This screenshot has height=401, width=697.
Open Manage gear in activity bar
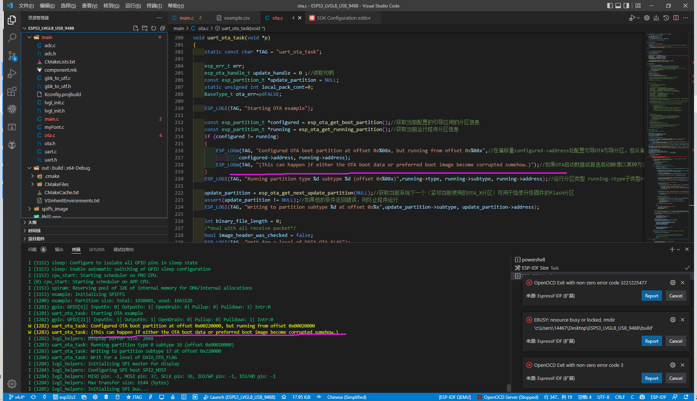pyautogui.click(x=12, y=384)
